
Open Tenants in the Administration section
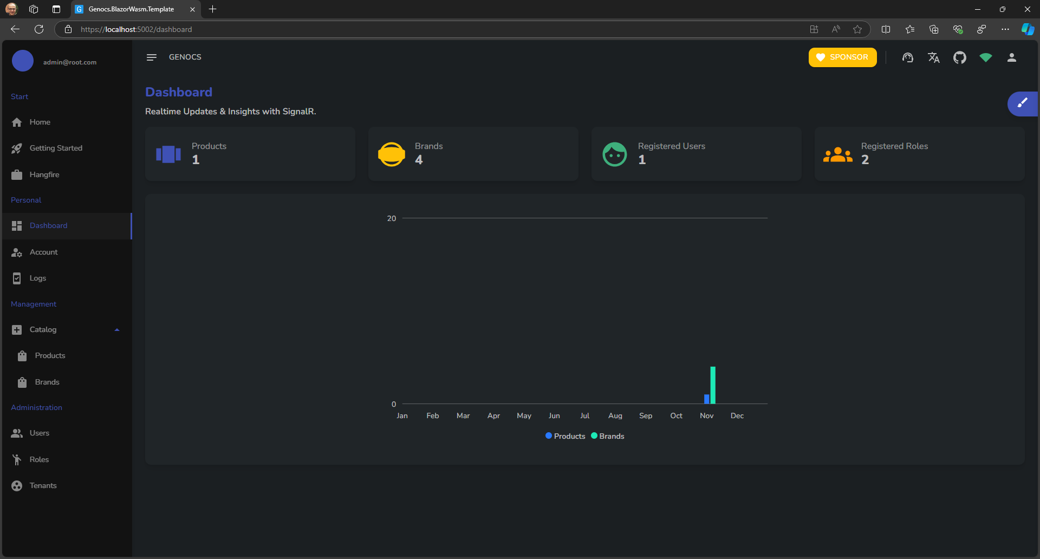pos(43,485)
